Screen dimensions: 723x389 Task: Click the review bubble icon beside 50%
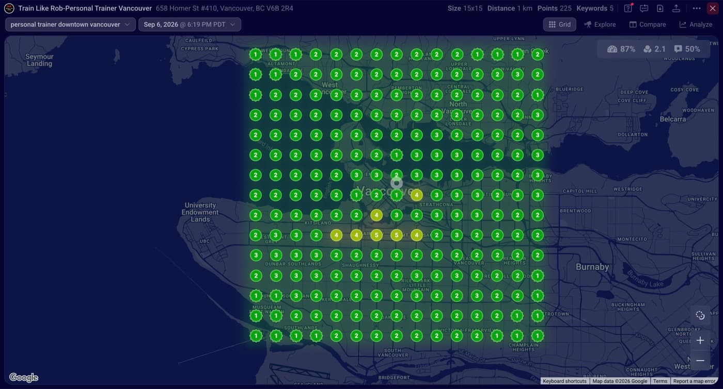coord(678,49)
